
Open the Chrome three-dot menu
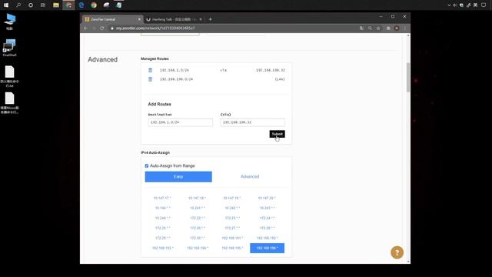tap(405, 28)
